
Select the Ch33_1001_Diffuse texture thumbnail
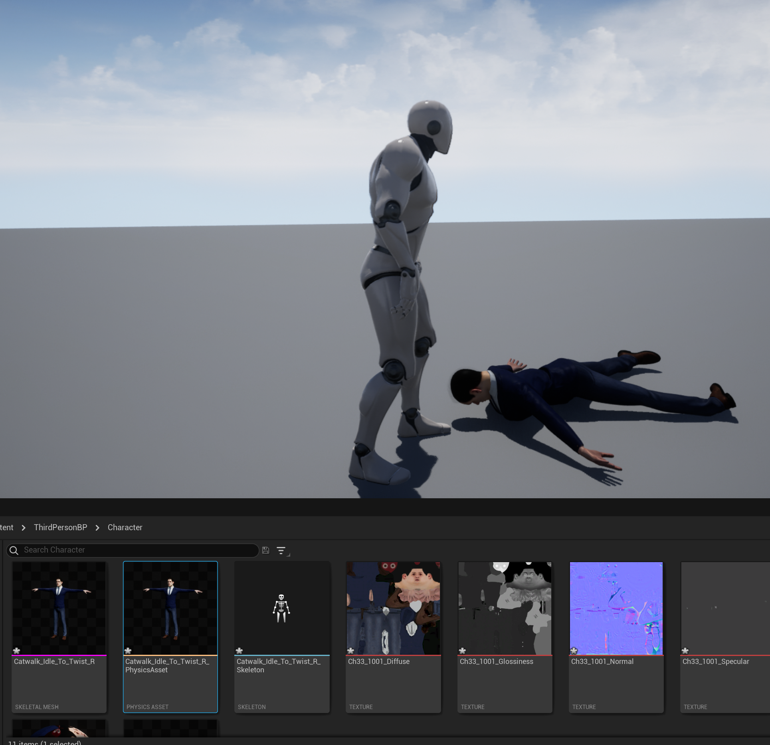393,608
